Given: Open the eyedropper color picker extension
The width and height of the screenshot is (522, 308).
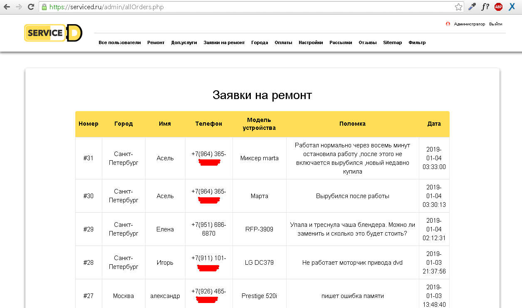Looking at the screenshot, I should coord(472,7).
